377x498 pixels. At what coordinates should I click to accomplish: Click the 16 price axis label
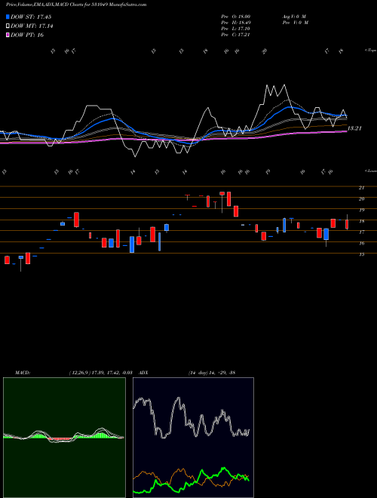point(361,243)
